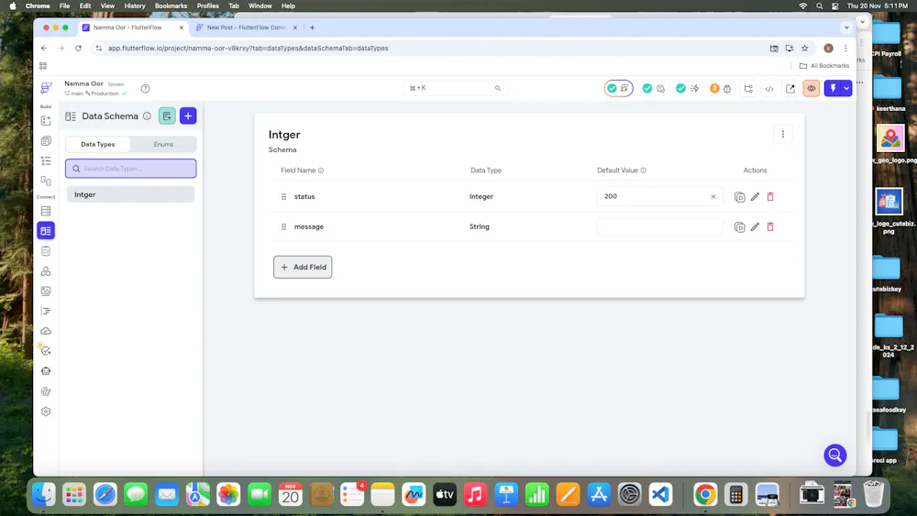Screen dimensions: 917x516
Task: Open Media Assets sidebar icon
Action: 46,291
